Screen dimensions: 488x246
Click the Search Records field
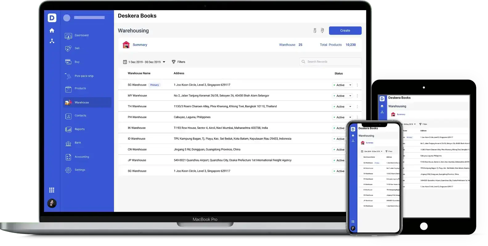click(x=330, y=62)
